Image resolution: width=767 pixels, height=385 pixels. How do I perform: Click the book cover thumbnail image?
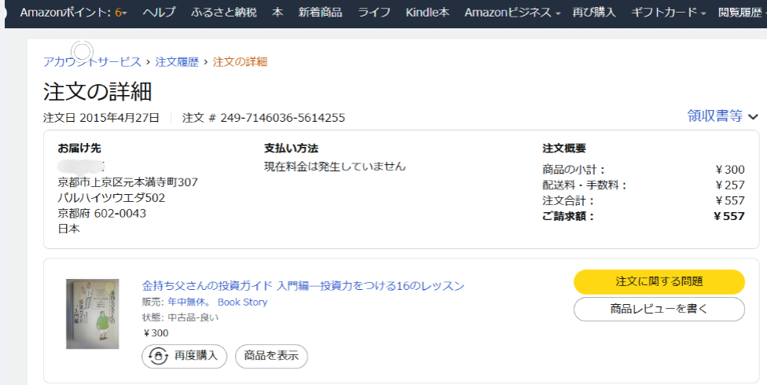(x=92, y=313)
